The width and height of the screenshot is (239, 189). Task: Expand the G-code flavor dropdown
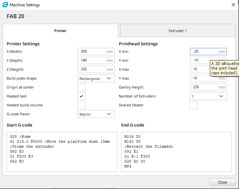click(x=96, y=114)
